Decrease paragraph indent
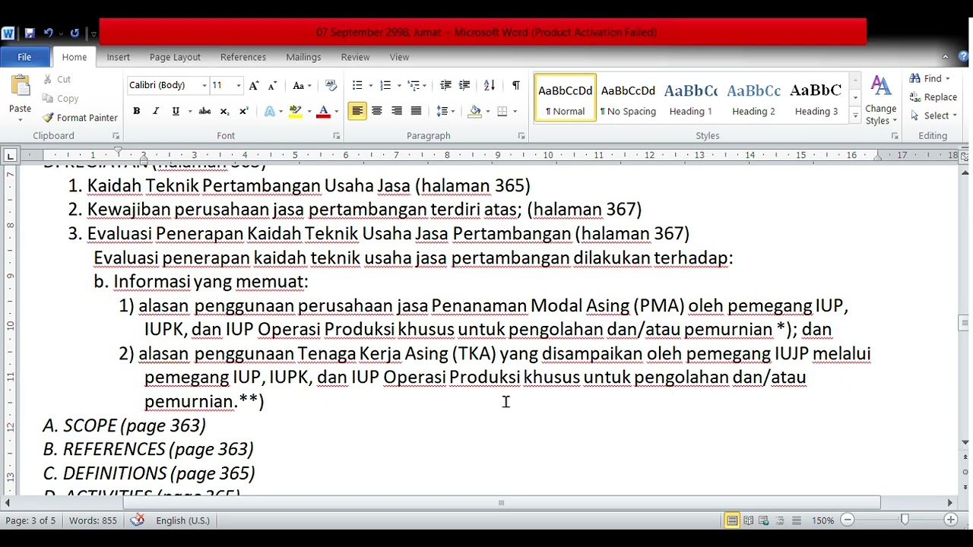 click(x=445, y=85)
